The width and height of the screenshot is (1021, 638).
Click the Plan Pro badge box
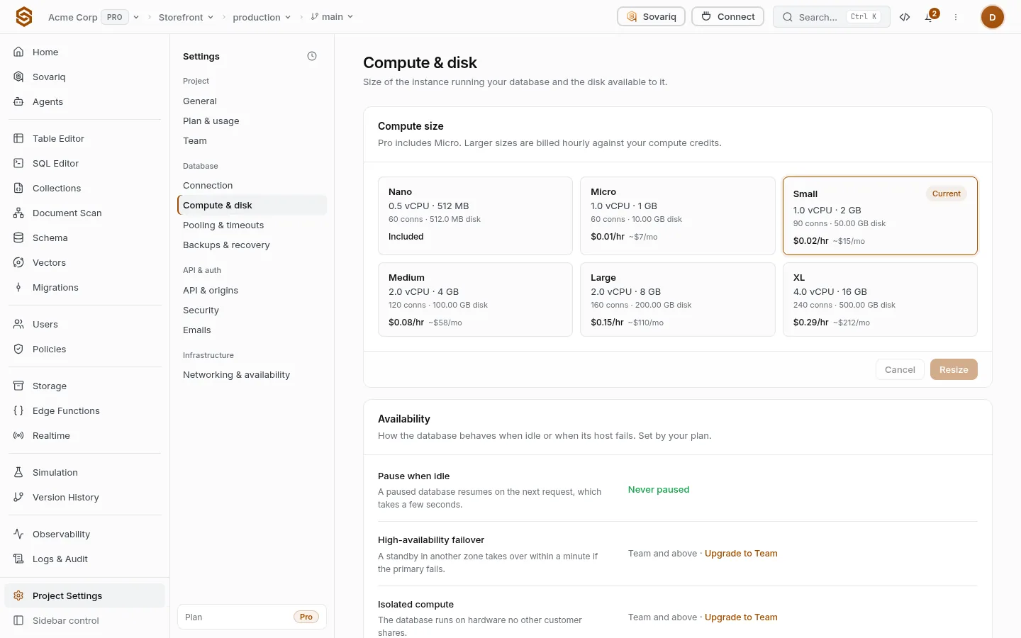click(x=252, y=617)
